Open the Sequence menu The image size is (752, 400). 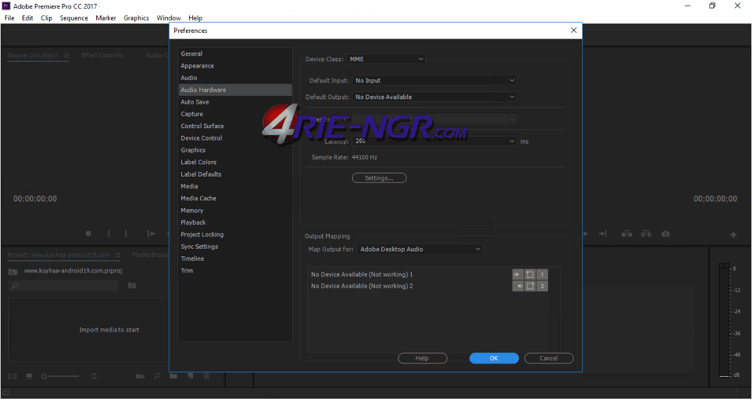coord(74,17)
